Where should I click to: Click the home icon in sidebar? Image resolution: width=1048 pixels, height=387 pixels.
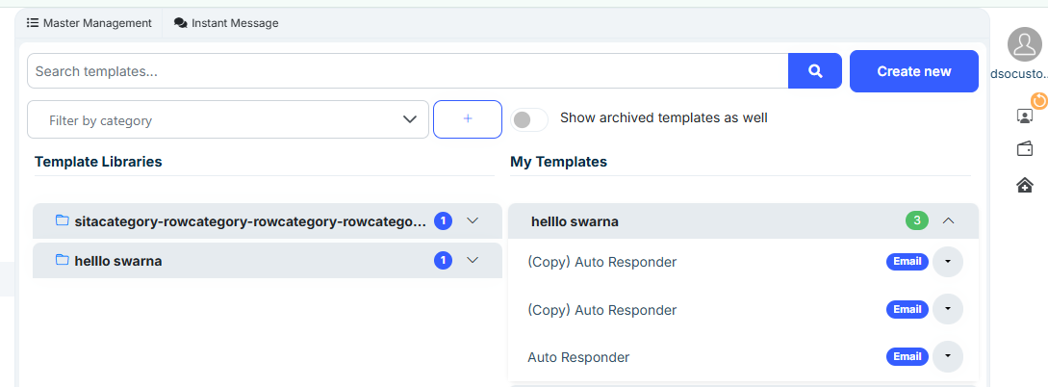coord(1025,185)
